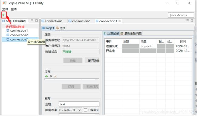Select connection1 in the server list
Screen dimensions: 197x116
coord(19,31)
